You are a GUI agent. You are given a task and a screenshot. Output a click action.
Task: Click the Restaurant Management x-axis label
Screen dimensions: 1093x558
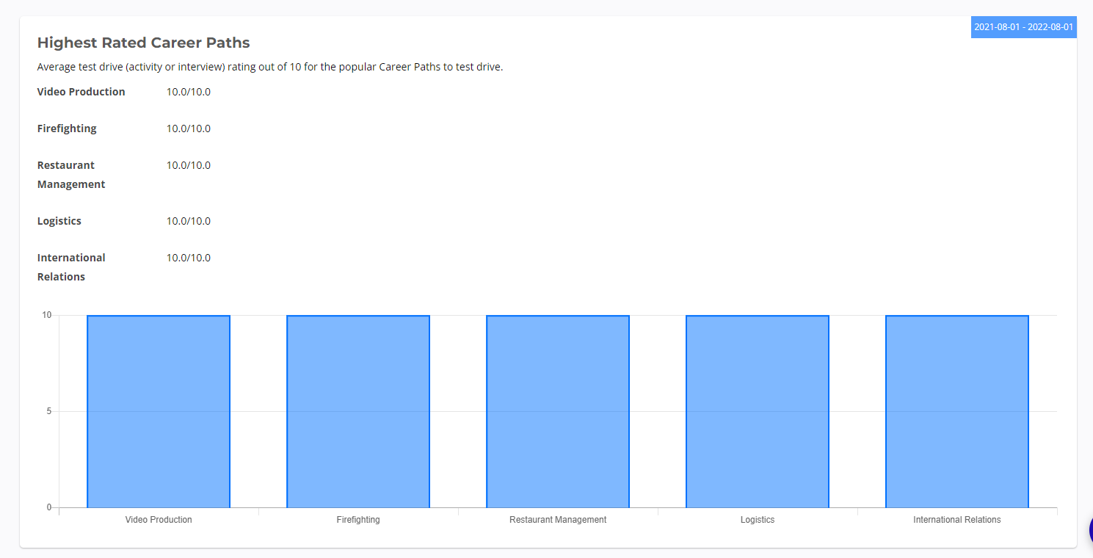click(558, 520)
